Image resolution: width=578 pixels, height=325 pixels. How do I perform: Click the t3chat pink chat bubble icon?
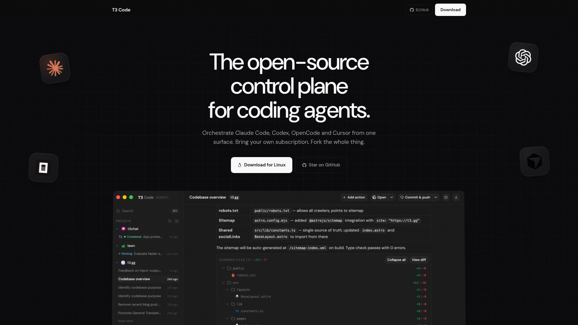tap(123, 229)
